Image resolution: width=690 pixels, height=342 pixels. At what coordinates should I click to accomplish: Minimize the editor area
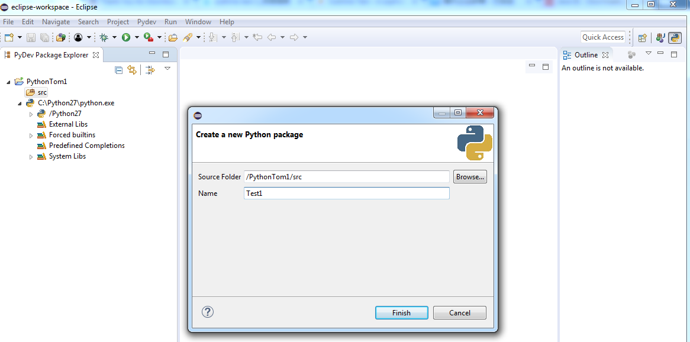click(532, 66)
